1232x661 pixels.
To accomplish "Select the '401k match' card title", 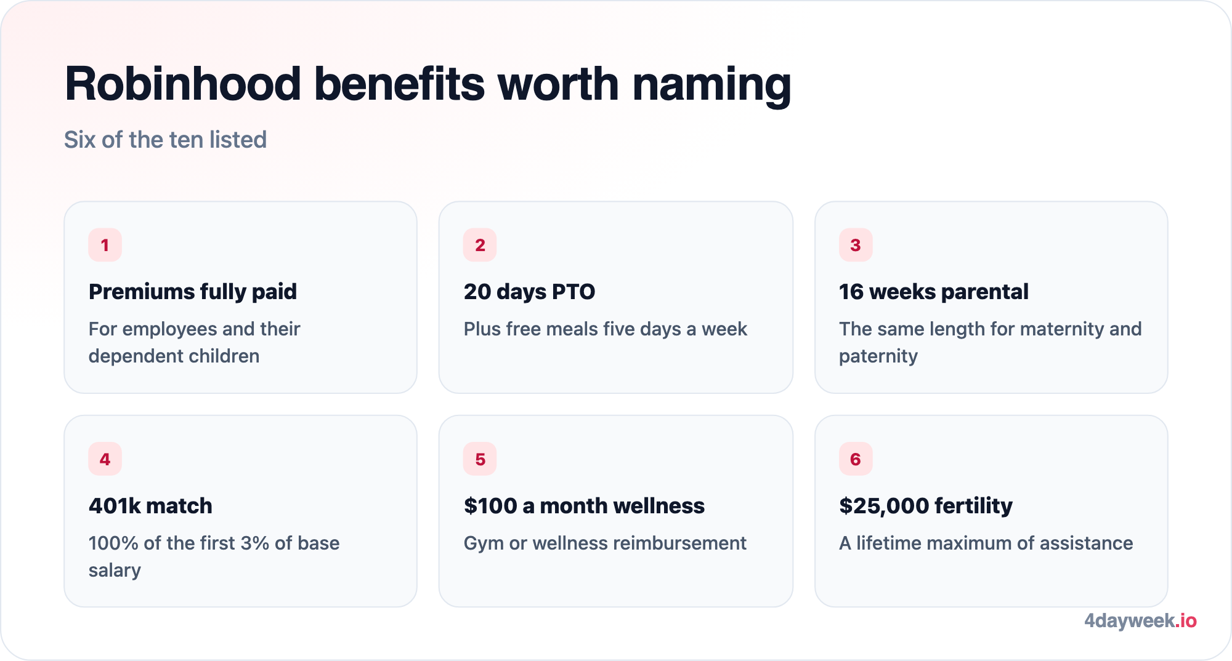I will point(150,506).
